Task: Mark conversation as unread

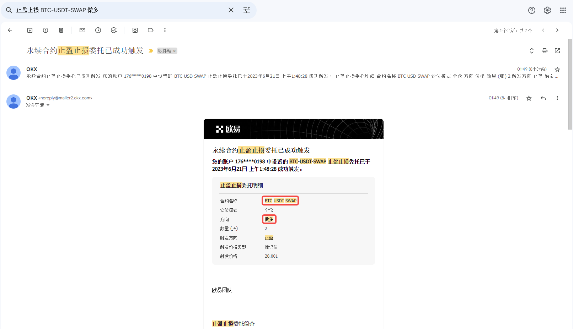Action: tap(82, 30)
